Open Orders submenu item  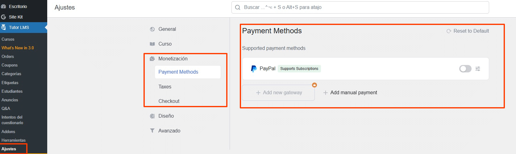(x=8, y=57)
